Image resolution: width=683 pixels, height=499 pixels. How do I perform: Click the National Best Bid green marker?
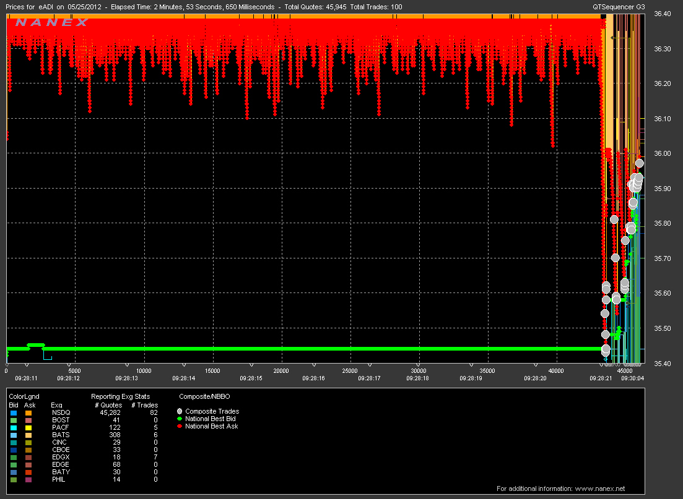tap(180, 419)
